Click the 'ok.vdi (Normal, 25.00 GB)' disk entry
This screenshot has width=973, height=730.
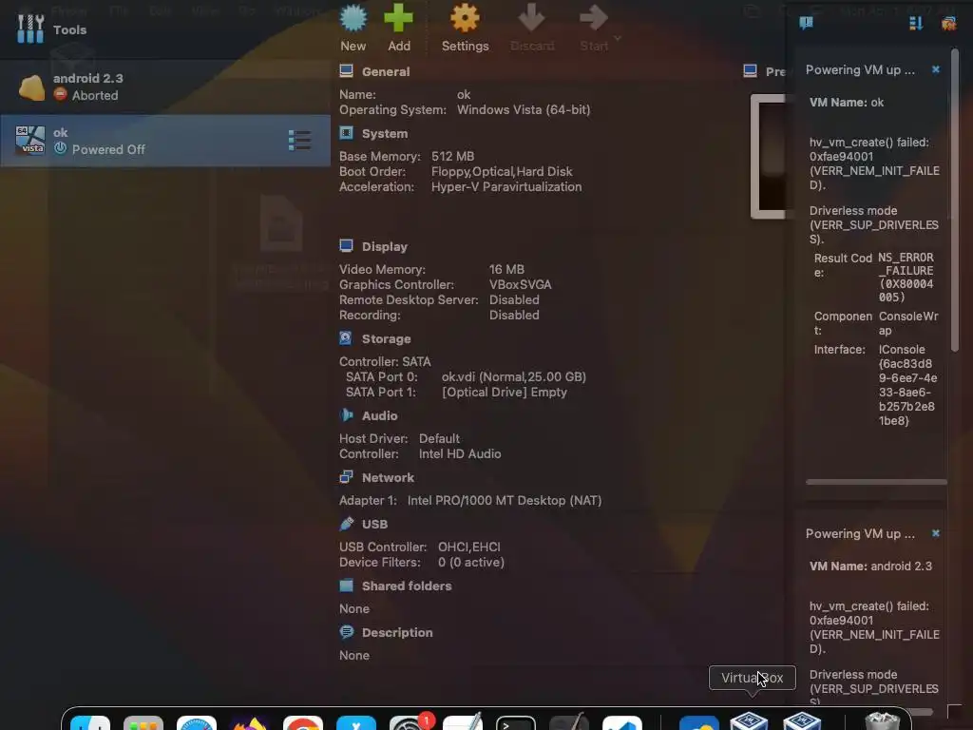click(x=514, y=376)
